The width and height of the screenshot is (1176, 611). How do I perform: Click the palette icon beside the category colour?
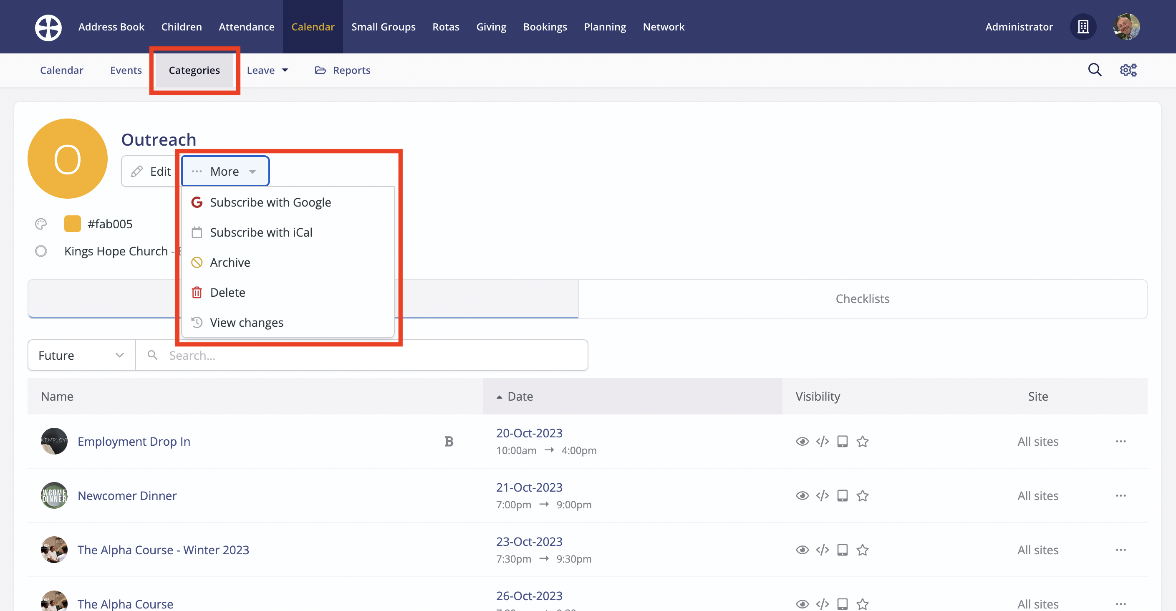click(40, 224)
